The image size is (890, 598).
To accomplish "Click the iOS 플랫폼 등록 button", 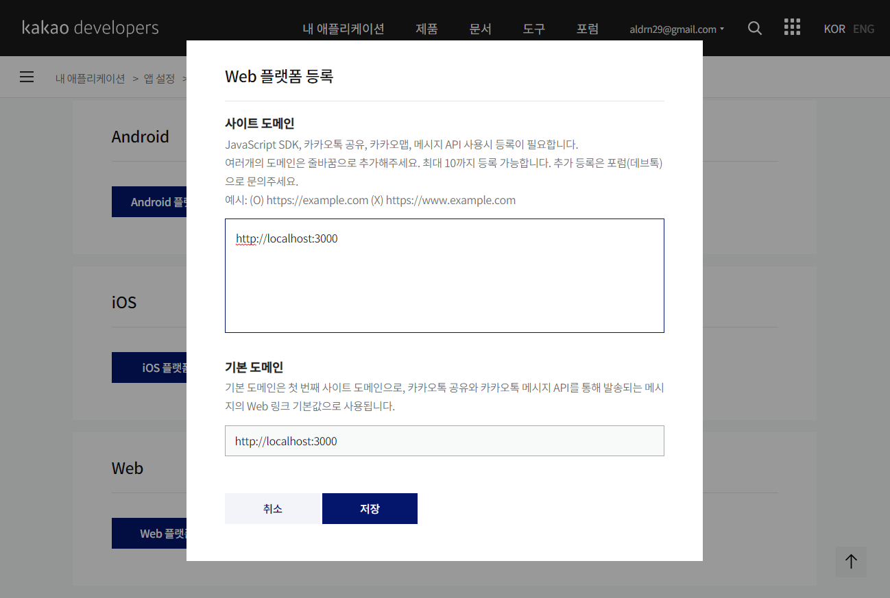I will (x=149, y=368).
